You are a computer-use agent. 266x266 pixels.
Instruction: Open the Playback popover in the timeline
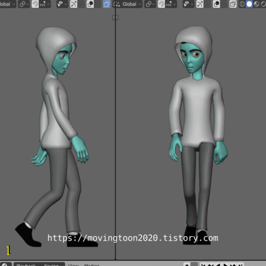coord(28,264)
